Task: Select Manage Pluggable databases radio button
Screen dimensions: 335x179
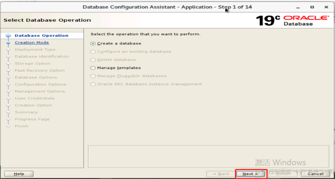Action: click(93, 76)
